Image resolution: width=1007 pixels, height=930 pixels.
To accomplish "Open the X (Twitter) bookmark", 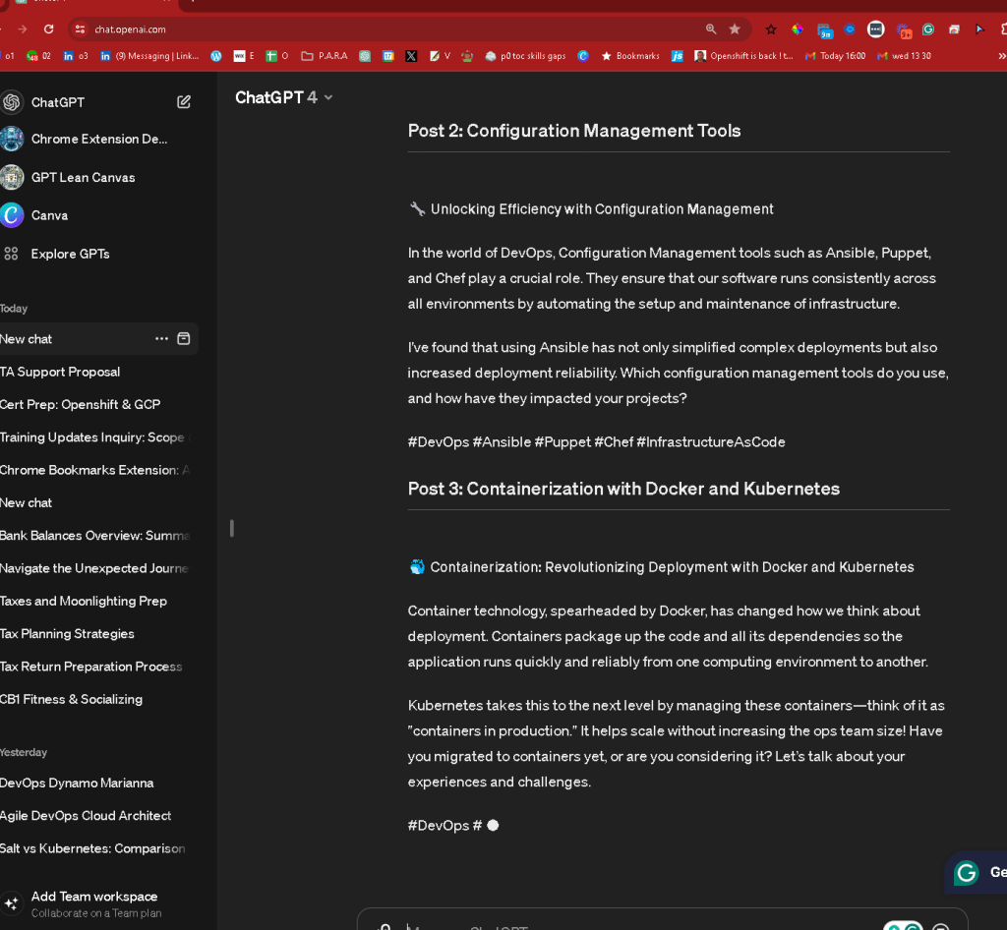I will point(412,56).
